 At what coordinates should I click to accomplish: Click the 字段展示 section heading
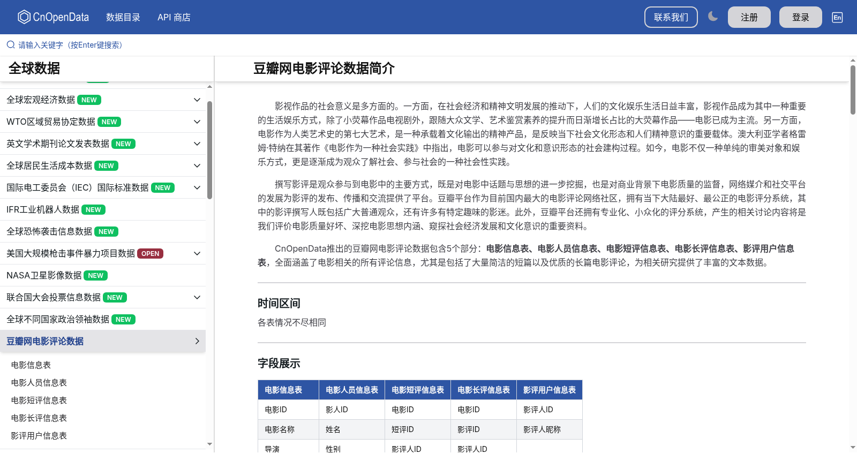tap(279, 363)
